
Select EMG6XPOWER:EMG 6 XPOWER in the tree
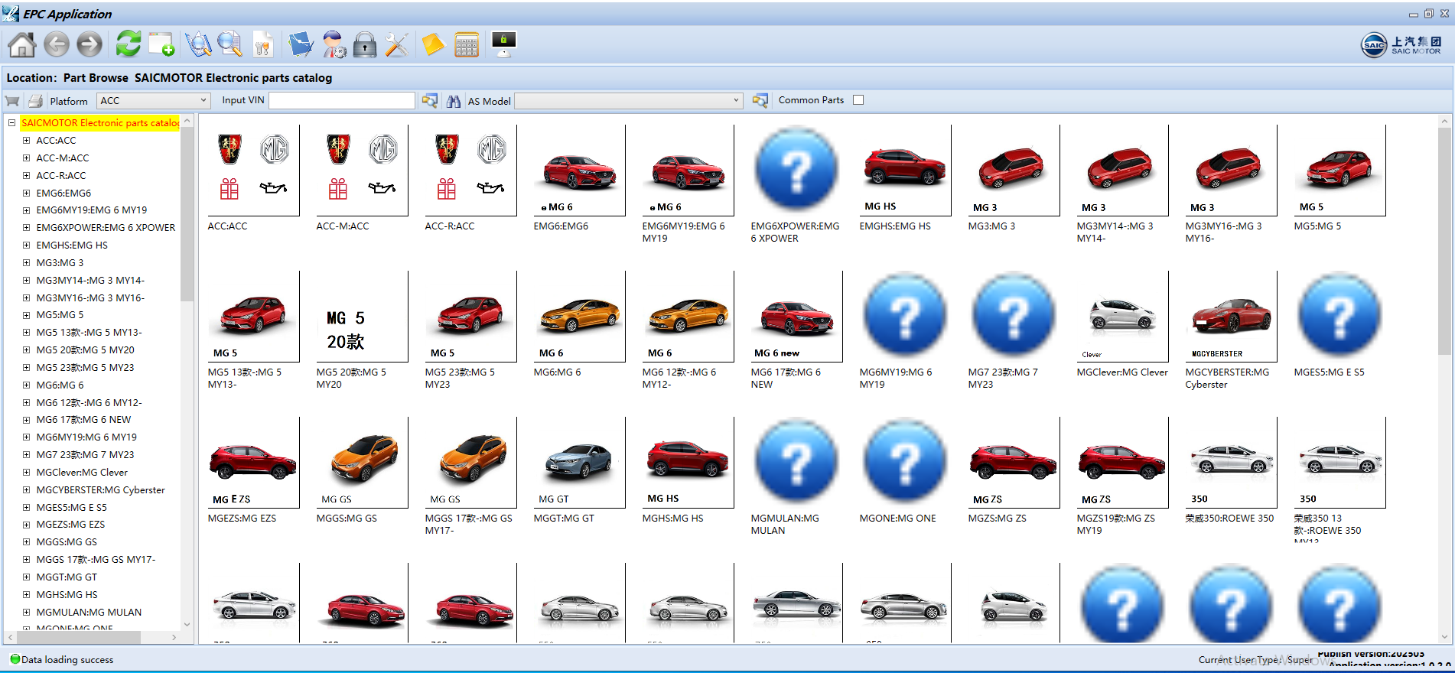pyautogui.click(x=106, y=228)
